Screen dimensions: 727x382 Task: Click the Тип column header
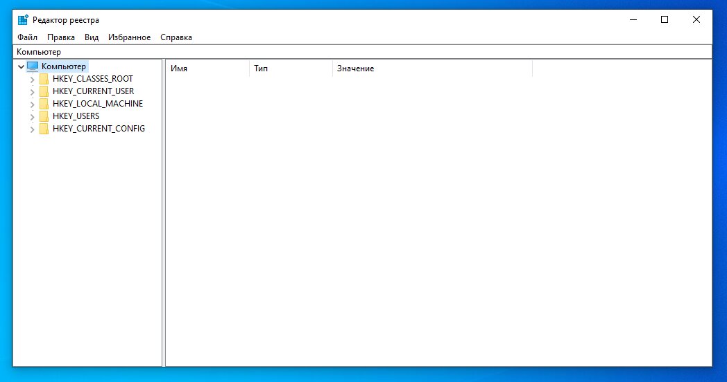291,69
